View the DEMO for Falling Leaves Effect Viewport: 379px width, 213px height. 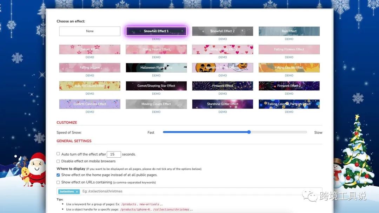(289, 75)
